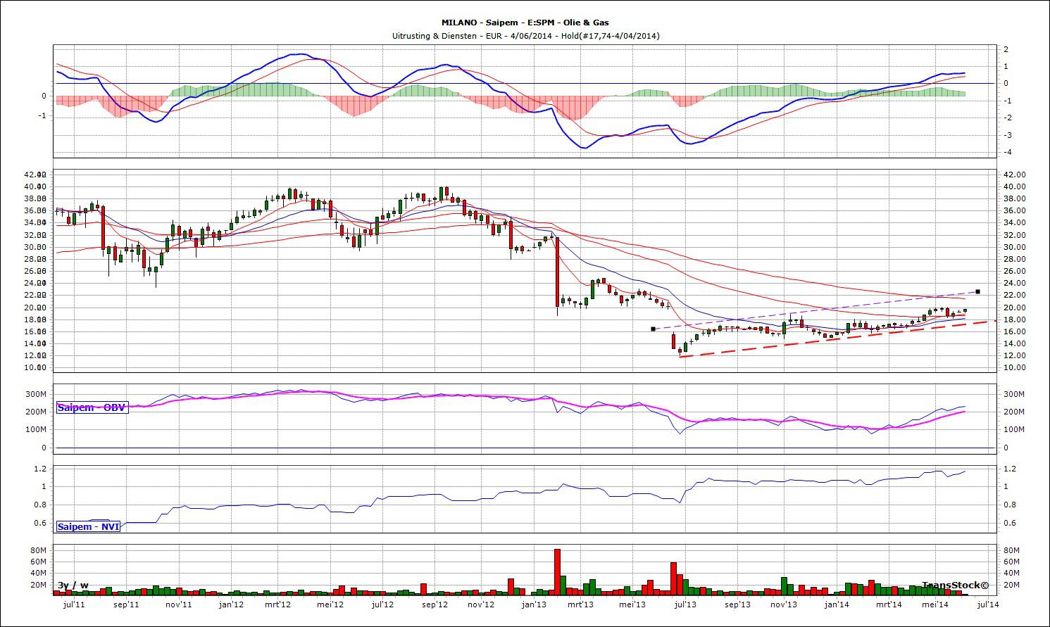
Task: Click the 'jul'12' date label
Action: coord(382,604)
